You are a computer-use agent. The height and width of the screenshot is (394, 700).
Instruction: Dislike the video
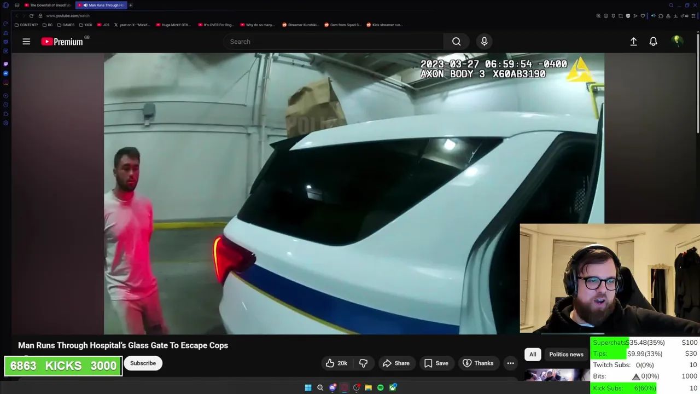pos(363,363)
